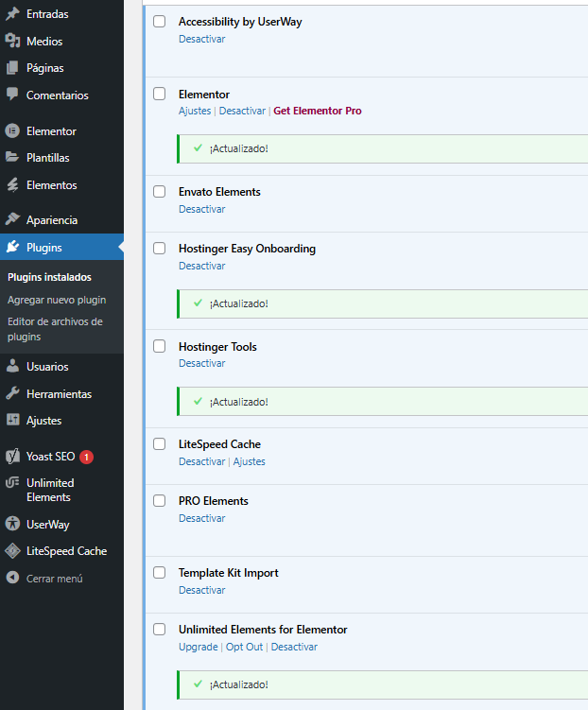Click the Comentarios speech bubble icon

pos(12,95)
